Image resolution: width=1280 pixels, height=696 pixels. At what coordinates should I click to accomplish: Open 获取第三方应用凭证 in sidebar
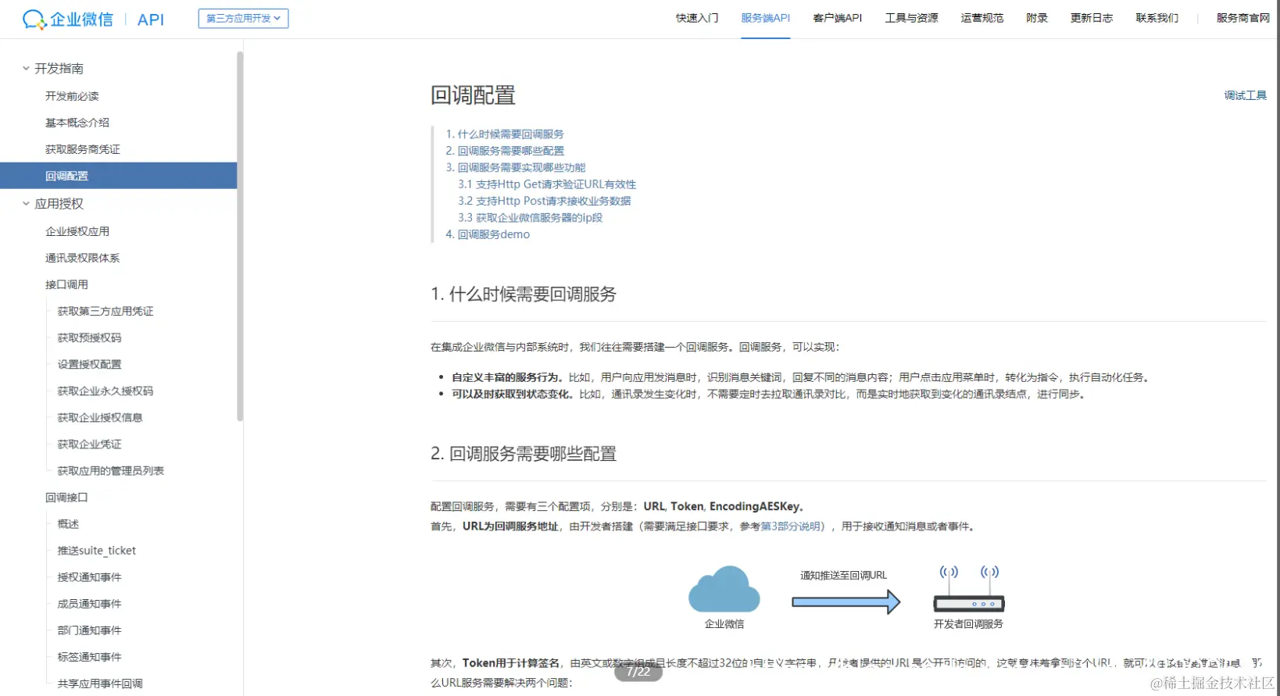[x=105, y=311]
